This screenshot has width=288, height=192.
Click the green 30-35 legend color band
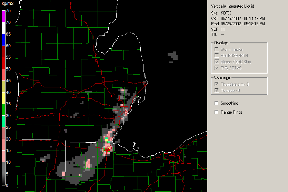[4, 110]
